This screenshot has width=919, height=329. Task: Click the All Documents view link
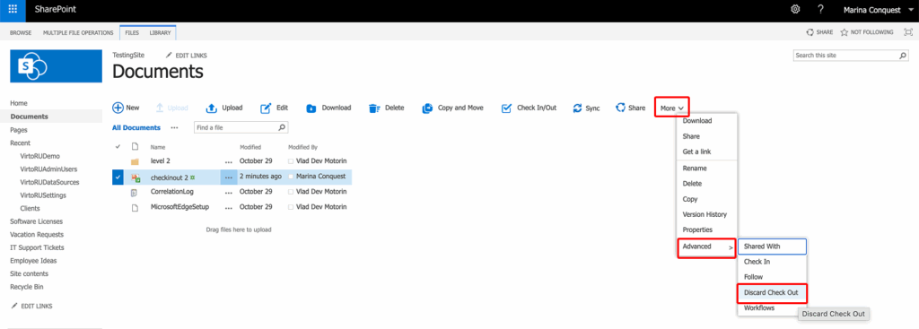coord(136,127)
